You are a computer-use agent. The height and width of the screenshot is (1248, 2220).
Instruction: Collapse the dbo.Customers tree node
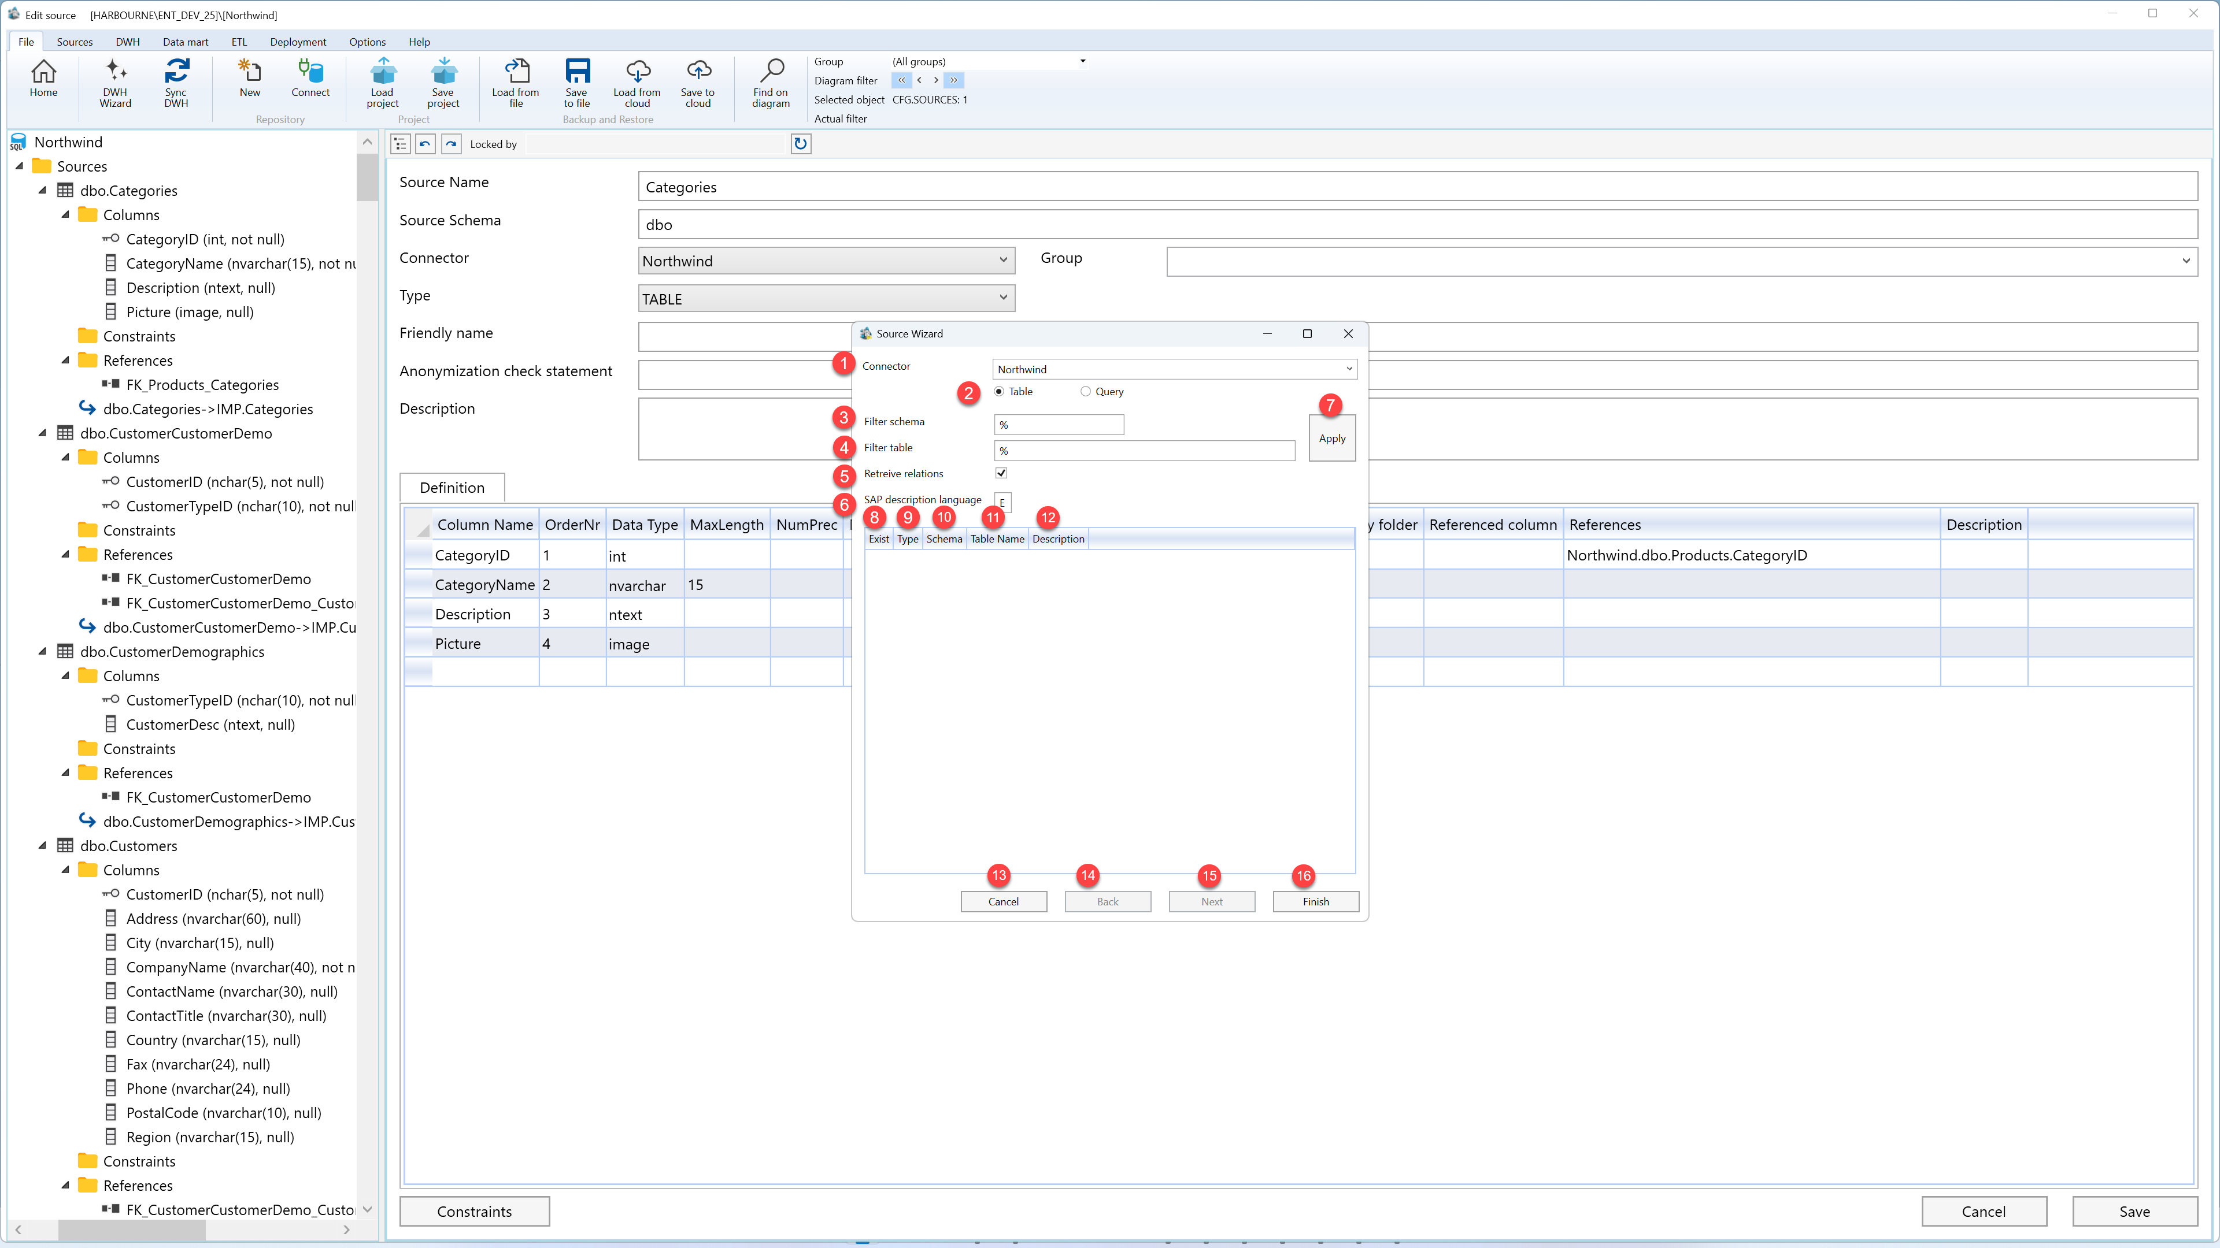42,846
